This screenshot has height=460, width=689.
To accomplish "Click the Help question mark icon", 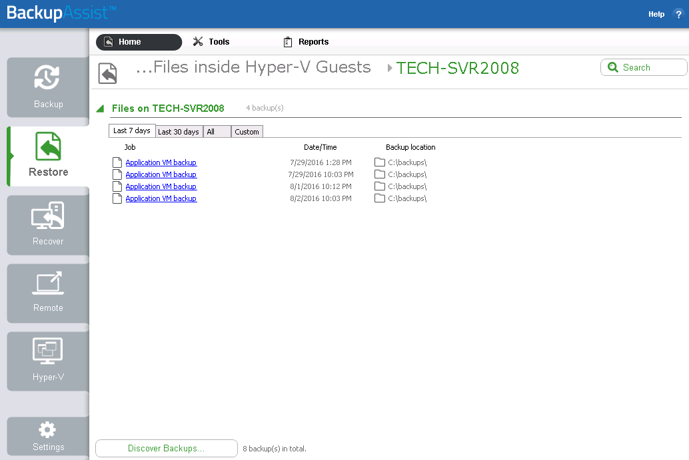I will point(678,14).
